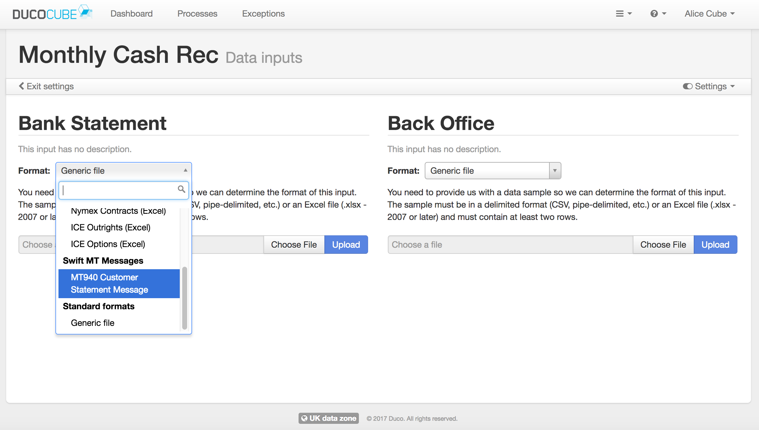Viewport: 759px width, 430px height.
Task: Click the DucoCube logo icon
Action: click(x=84, y=12)
